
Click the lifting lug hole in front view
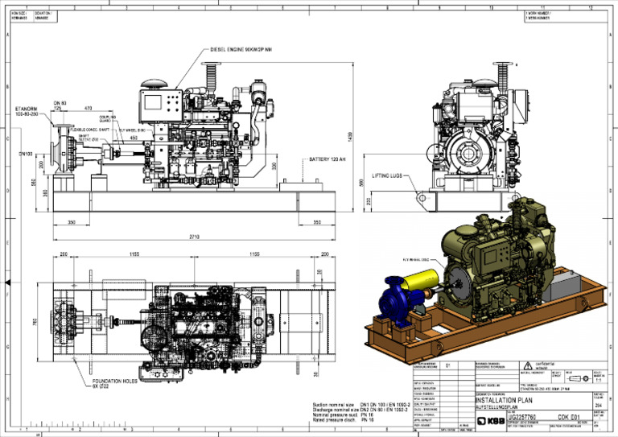click(x=422, y=198)
